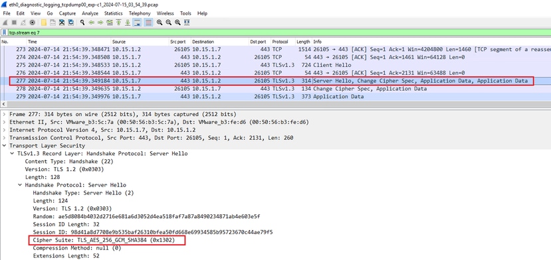Screen dimensions: 551x260
Task: Save the capture file
Action: click(53, 23)
